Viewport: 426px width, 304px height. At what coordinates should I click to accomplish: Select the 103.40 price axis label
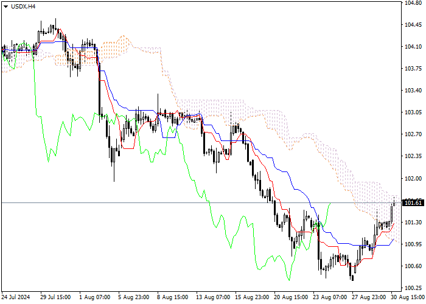click(x=413, y=91)
